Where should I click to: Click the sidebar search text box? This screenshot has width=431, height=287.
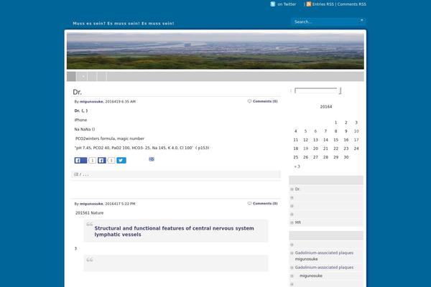(x=316, y=90)
